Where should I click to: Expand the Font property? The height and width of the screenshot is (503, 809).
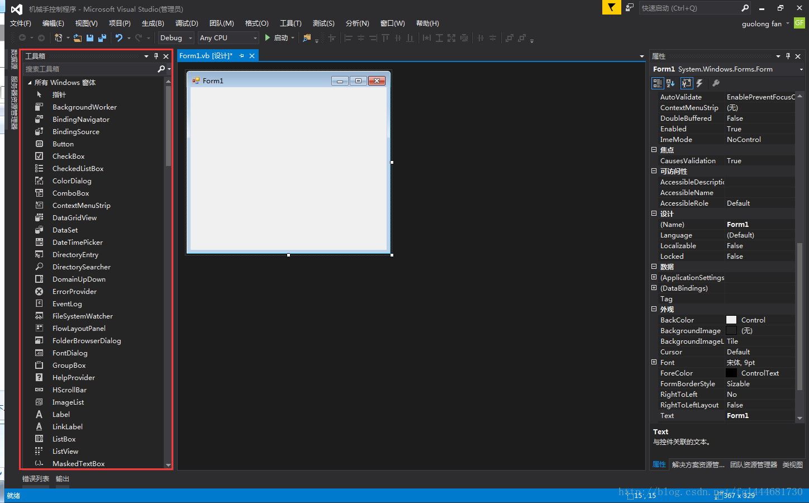654,362
